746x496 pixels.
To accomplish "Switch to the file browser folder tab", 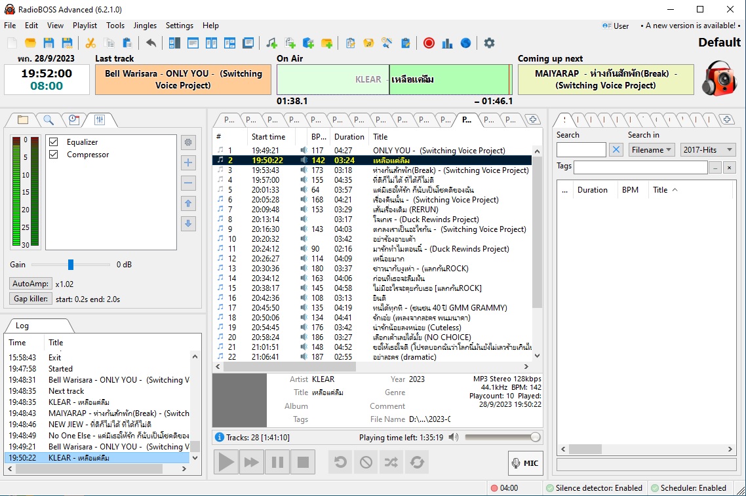I will tap(22, 120).
